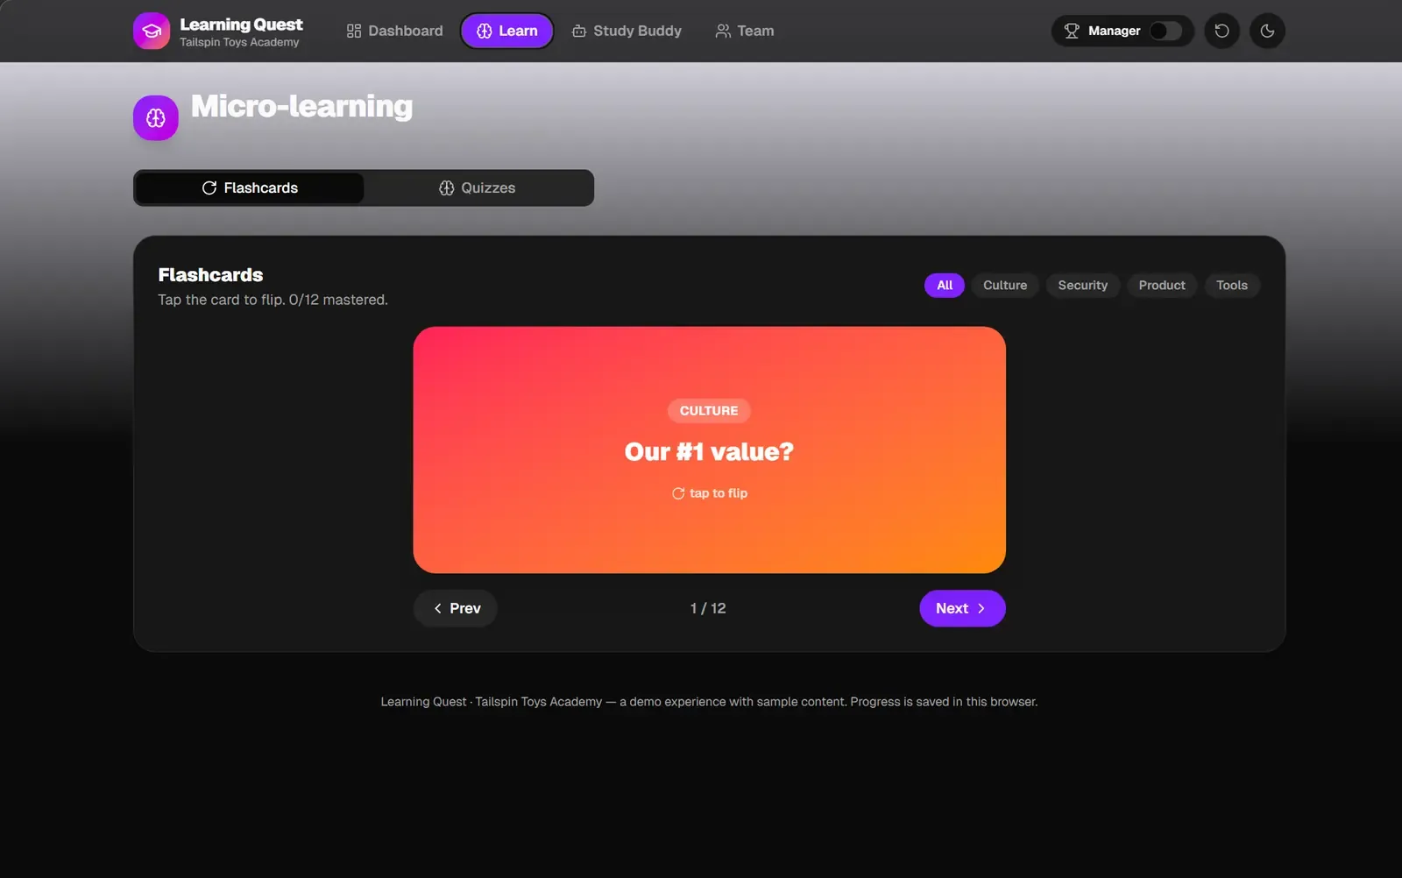Open the Team section
Image resolution: width=1402 pixels, height=878 pixels.
pyautogui.click(x=745, y=31)
